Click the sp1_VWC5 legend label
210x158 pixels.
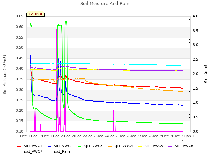154,146
